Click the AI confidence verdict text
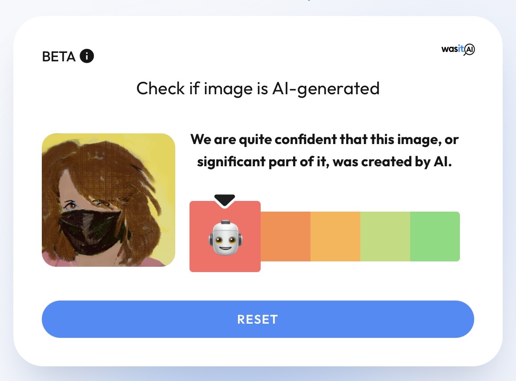This screenshot has width=516, height=381. [324, 150]
